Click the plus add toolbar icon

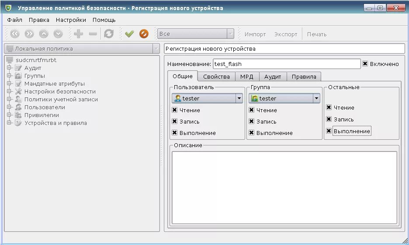point(79,34)
